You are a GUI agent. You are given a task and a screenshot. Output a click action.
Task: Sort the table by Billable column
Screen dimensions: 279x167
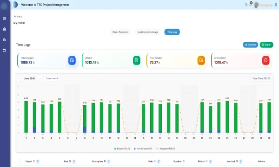click(x=206, y=161)
